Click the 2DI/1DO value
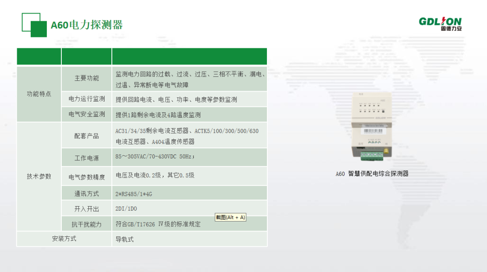The height and width of the screenshot is (272, 487). [x=126, y=208]
